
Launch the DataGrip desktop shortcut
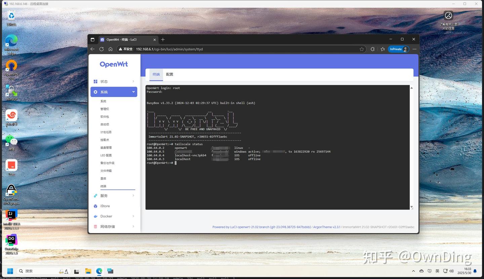(x=11, y=245)
